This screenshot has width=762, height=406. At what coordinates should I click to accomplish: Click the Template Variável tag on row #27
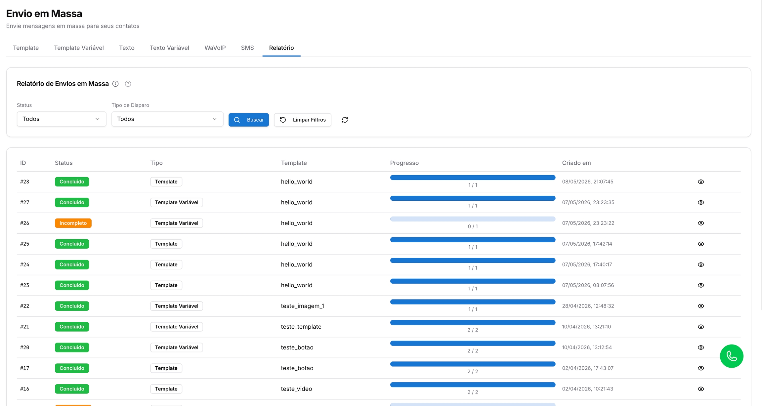(x=177, y=202)
